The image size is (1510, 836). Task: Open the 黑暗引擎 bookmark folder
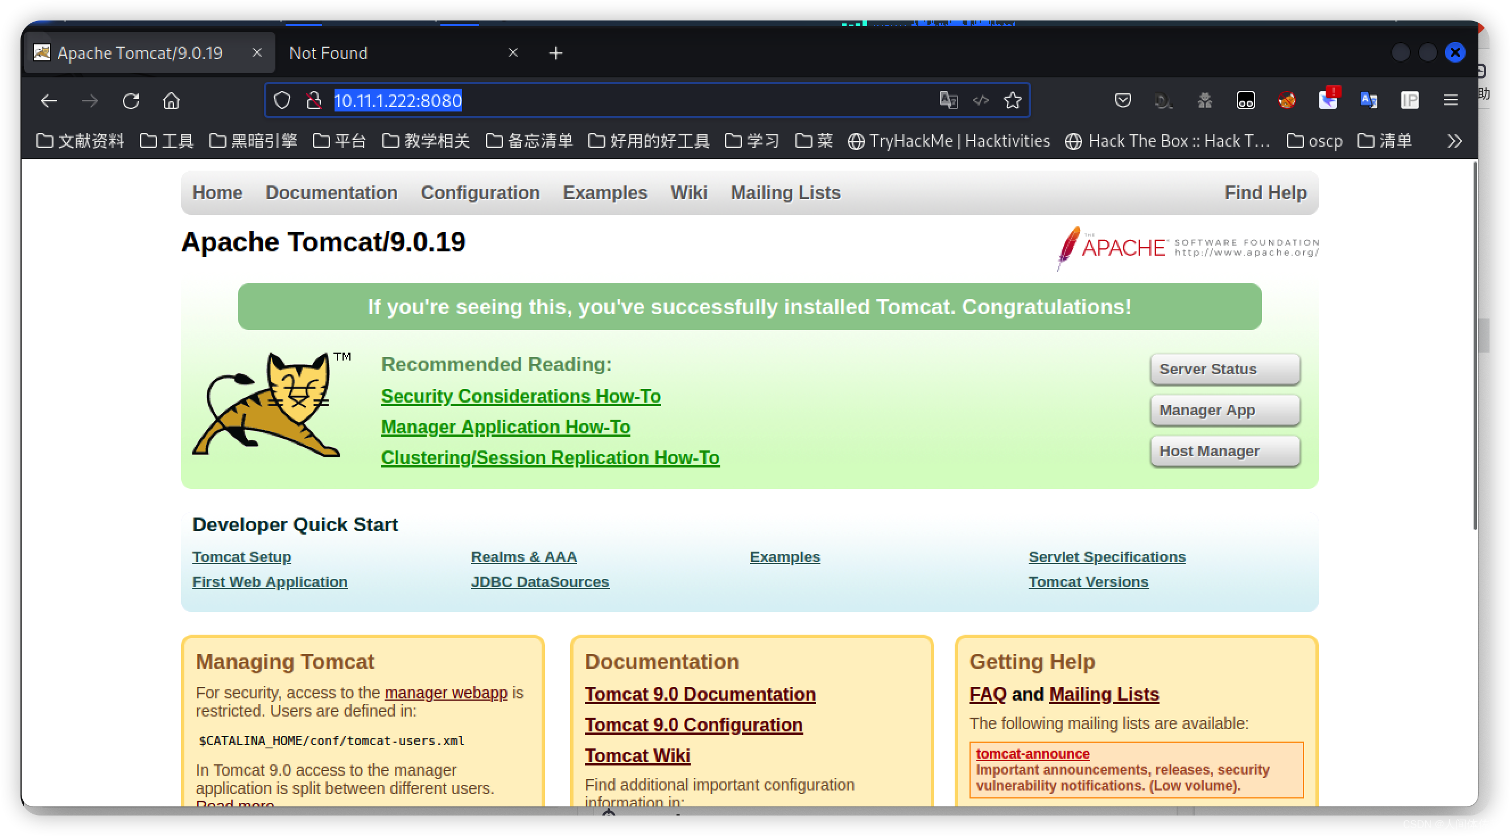coord(253,141)
